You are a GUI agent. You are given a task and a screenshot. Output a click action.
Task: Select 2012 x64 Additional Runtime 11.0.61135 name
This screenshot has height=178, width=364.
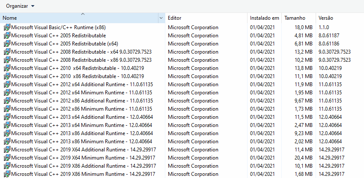[x=82, y=84]
